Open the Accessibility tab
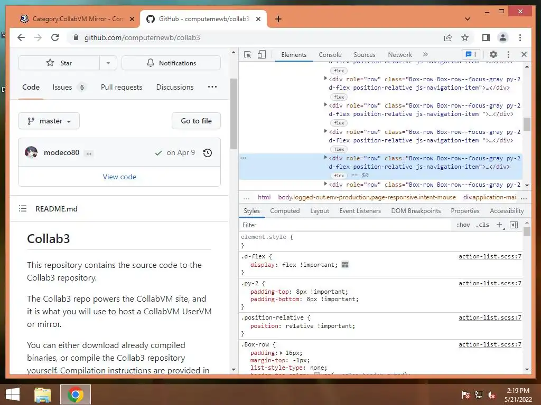The width and height of the screenshot is (541, 405). click(507, 211)
